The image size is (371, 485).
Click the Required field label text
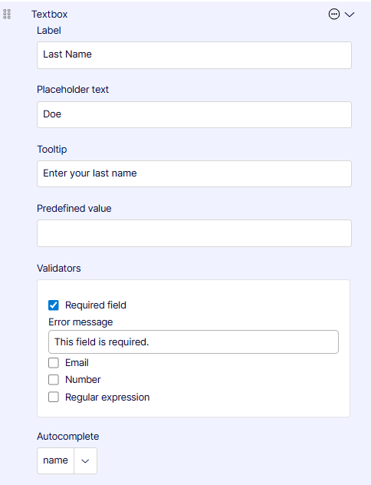pyautogui.click(x=96, y=305)
